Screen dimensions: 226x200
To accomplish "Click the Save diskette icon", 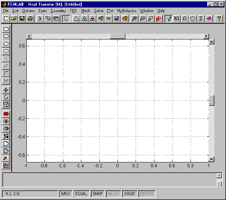I will [22, 18].
